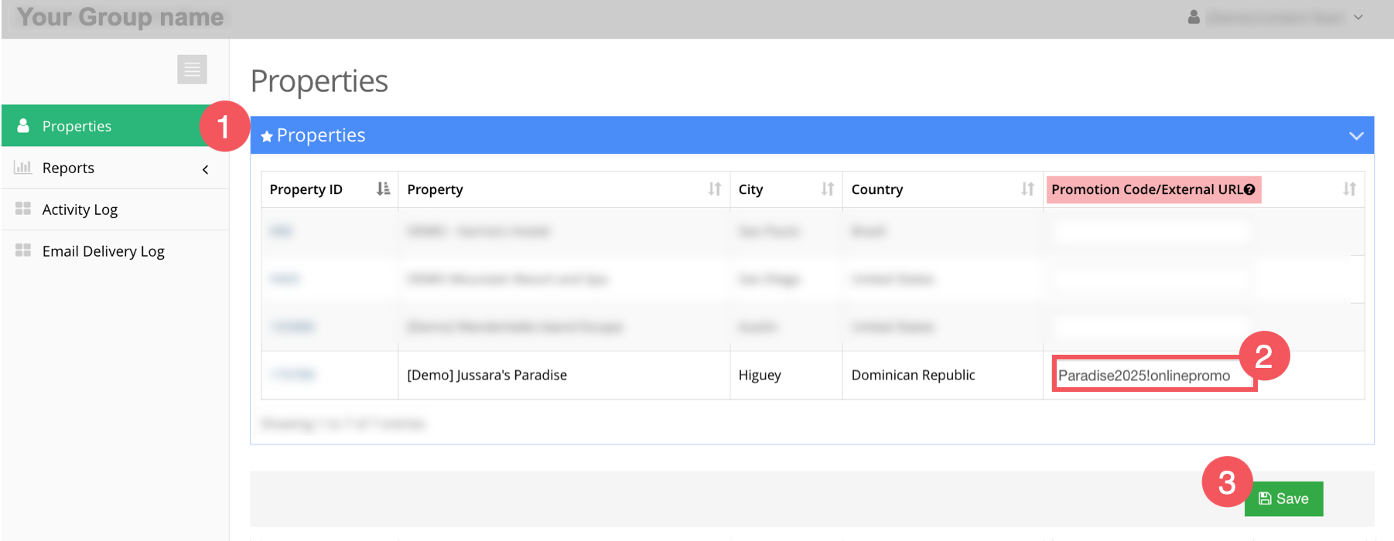Click the Activity Log grid icon
This screenshot has width=1394, height=541.
[23, 209]
